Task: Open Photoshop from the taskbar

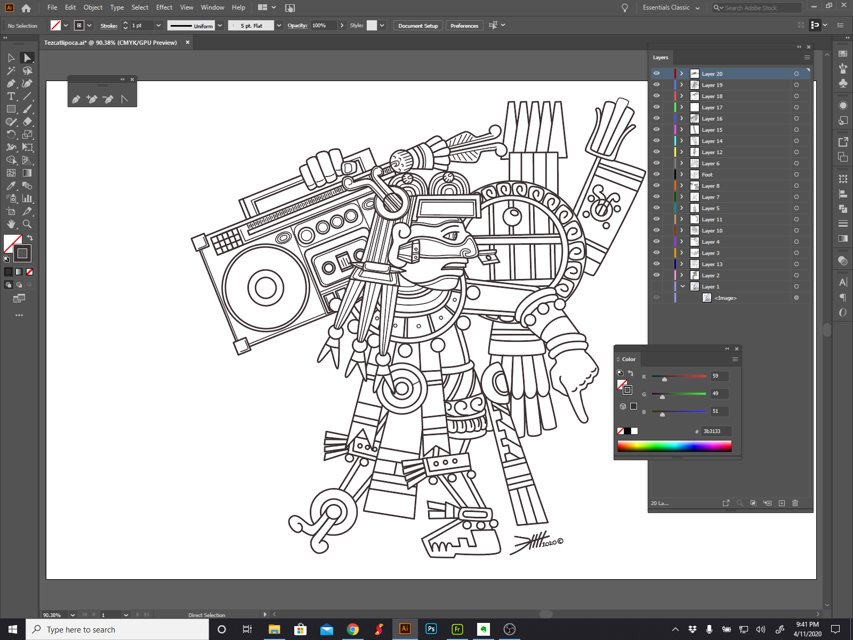Action: pos(431,629)
